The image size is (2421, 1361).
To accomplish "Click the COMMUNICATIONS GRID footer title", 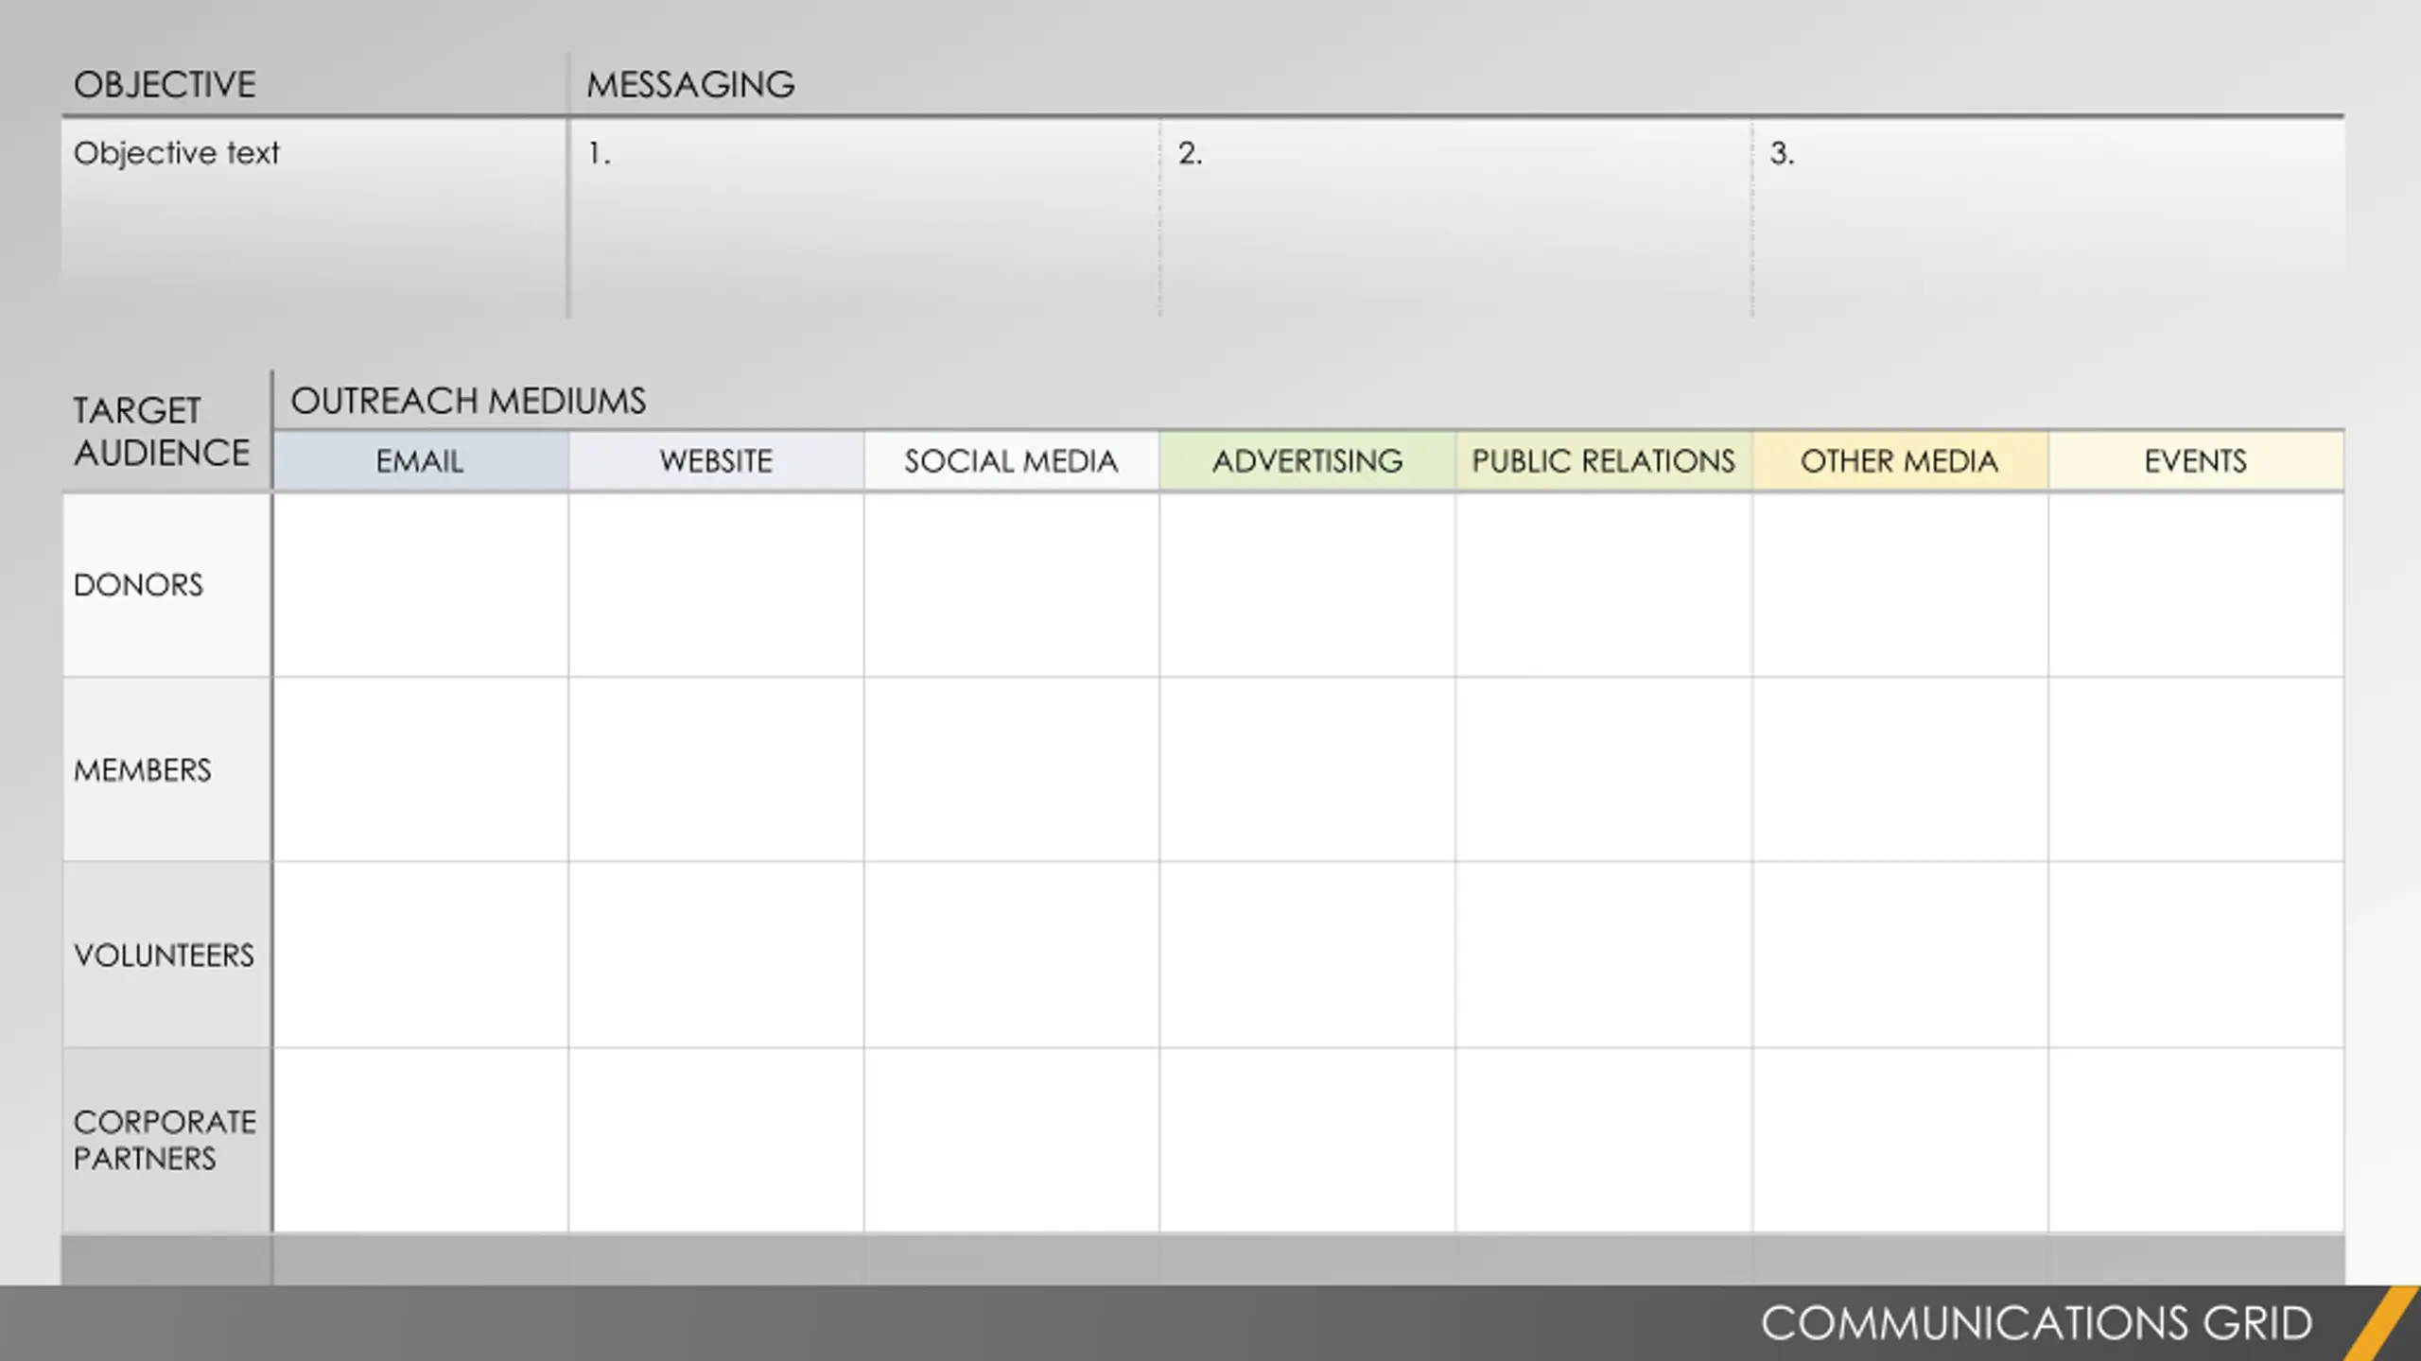I will (x=2036, y=1323).
